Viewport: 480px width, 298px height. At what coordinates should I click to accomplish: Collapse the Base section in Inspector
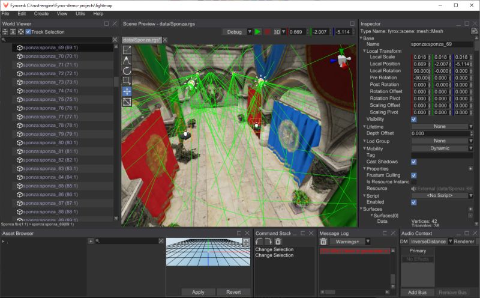point(361,38)
